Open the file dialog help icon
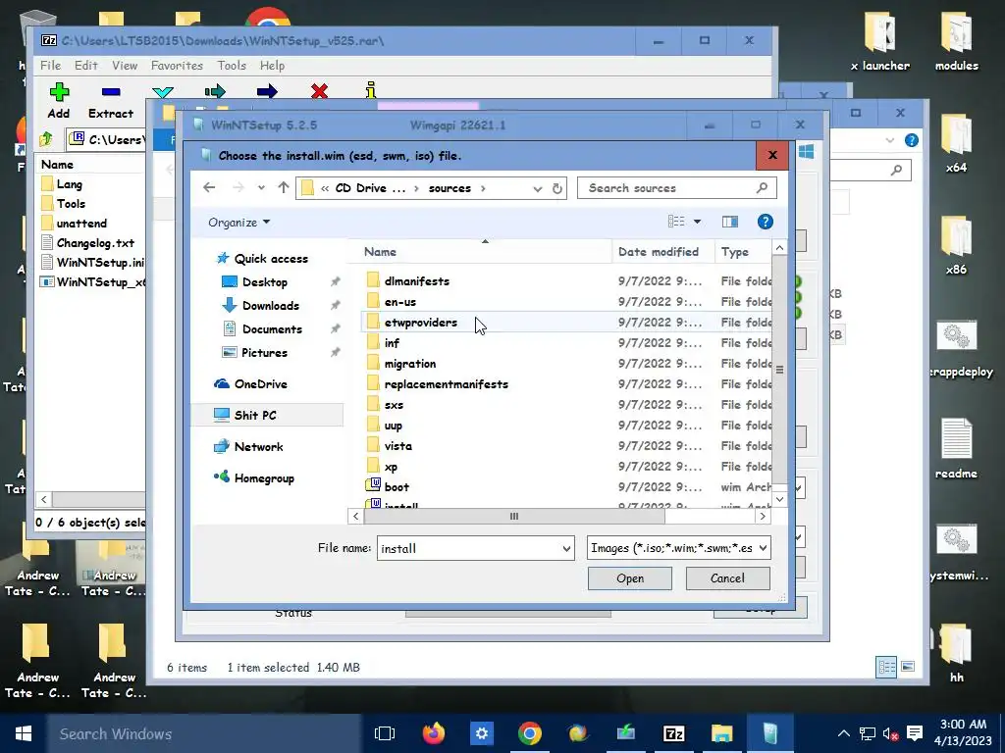Screen dimensions: 1005x753 765,222
